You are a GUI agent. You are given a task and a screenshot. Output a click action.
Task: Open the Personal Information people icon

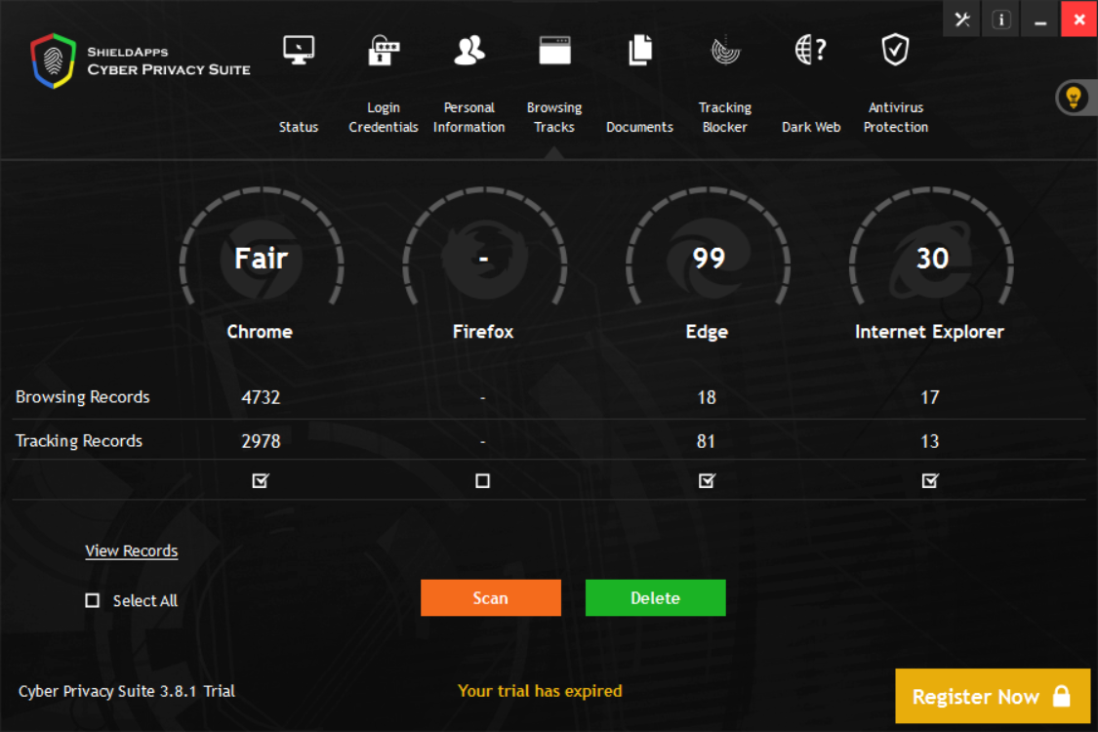(469, 50)
